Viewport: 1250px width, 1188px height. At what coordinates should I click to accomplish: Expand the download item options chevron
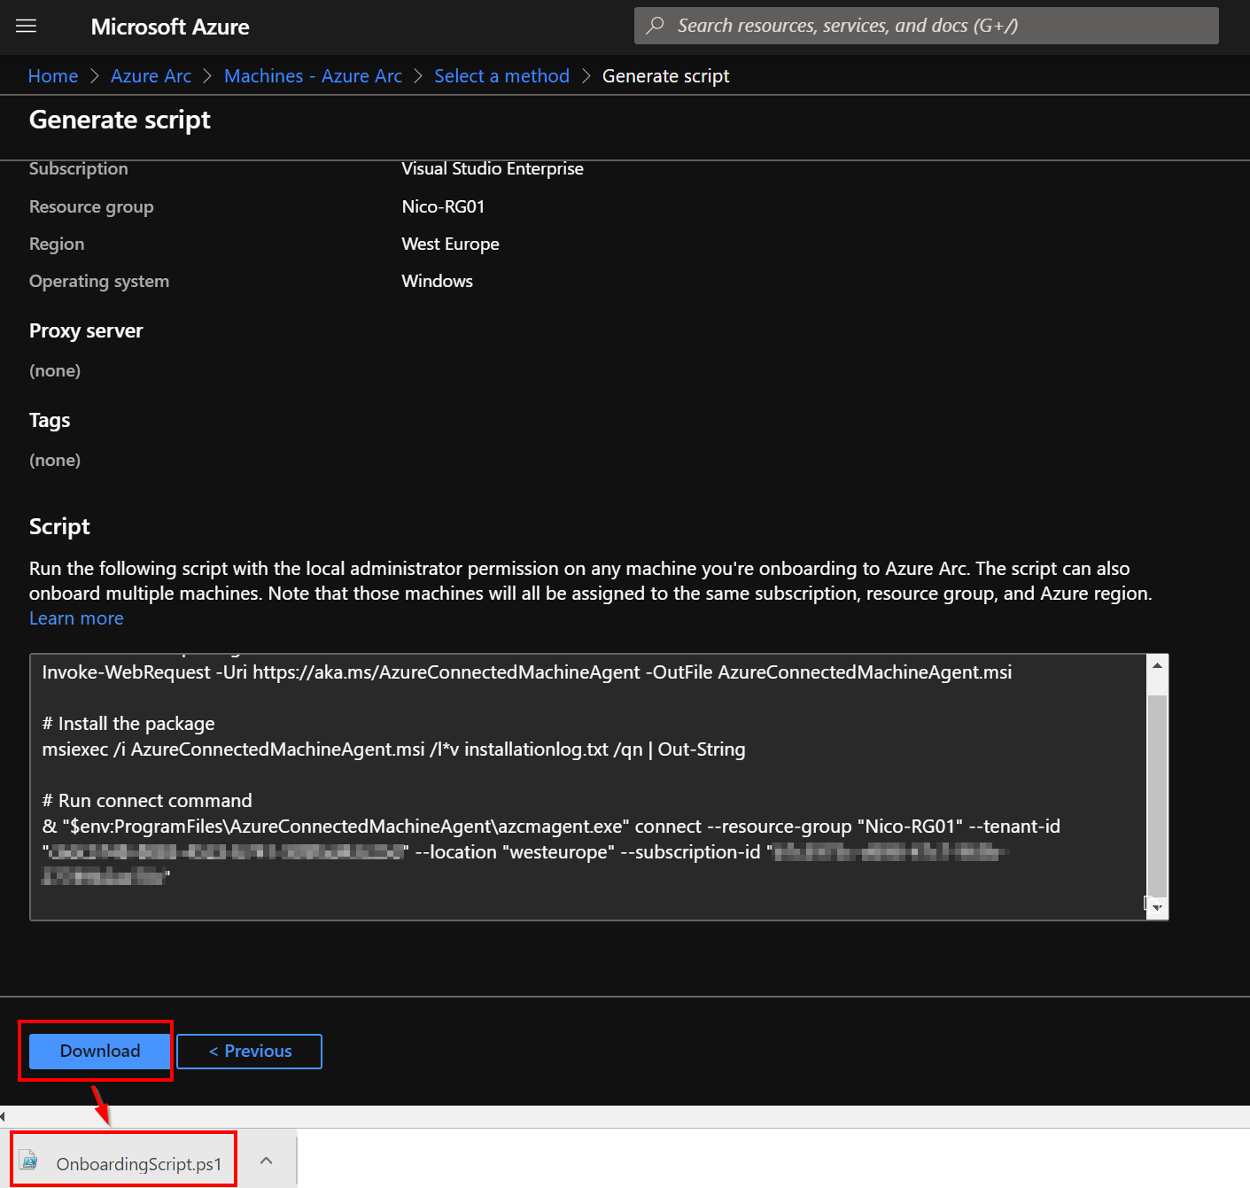pos(267,1161)
